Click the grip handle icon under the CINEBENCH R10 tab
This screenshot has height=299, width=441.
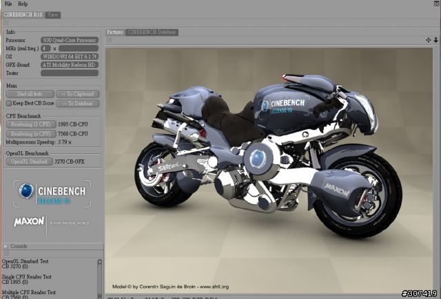click(6, 23)
